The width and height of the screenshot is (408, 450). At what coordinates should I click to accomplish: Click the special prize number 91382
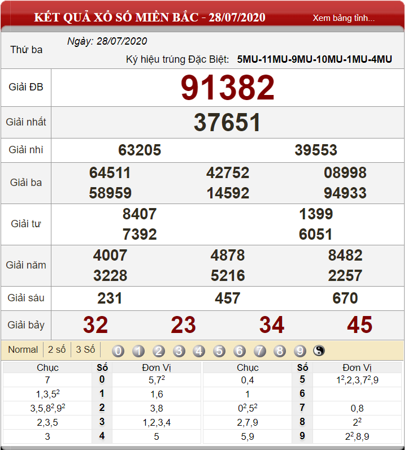[228, 88]
